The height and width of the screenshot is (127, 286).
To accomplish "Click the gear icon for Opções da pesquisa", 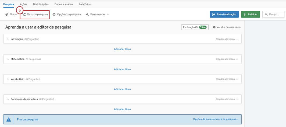I will pyautogui.click(x=54, y=14).
